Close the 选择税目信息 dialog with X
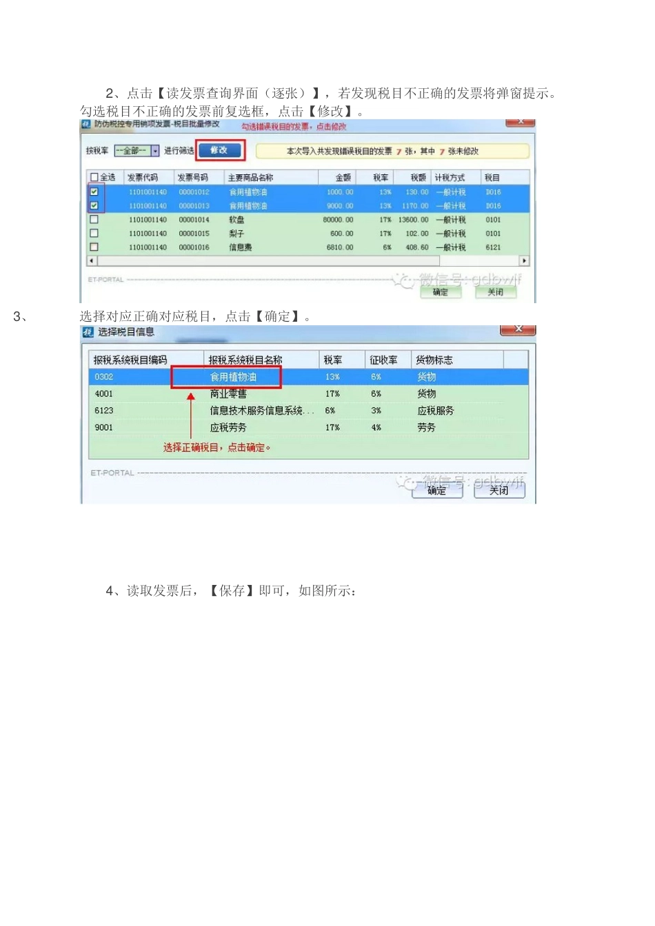 pos(518,329)
